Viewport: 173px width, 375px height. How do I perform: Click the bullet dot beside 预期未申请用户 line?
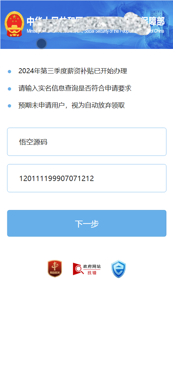click(10, 106)
